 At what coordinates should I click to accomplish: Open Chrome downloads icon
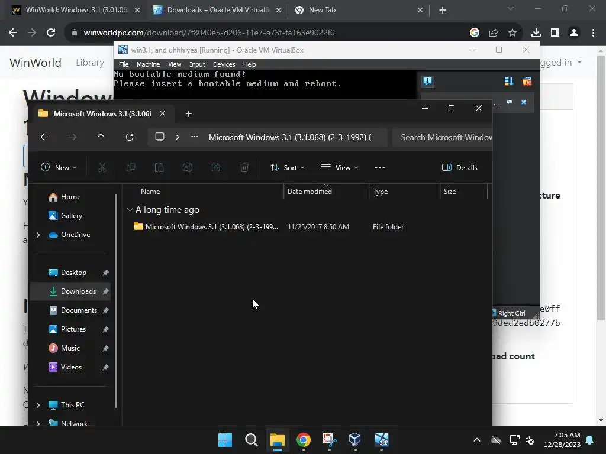pos(536,33)
